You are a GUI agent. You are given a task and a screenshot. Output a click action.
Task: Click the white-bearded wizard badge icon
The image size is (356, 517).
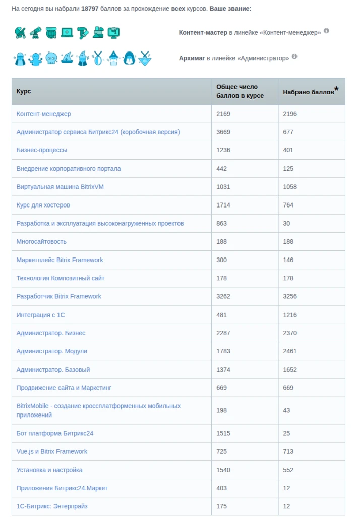[113, 59]
